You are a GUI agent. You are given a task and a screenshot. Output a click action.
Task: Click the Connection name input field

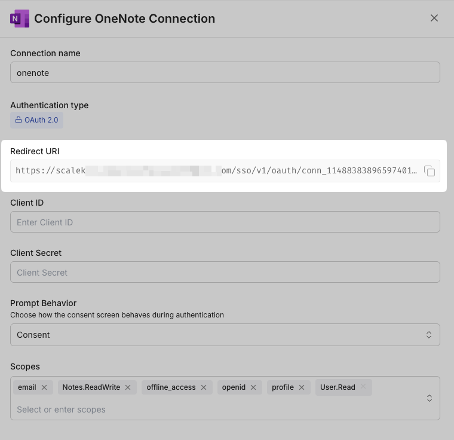(x=225, y=73)
